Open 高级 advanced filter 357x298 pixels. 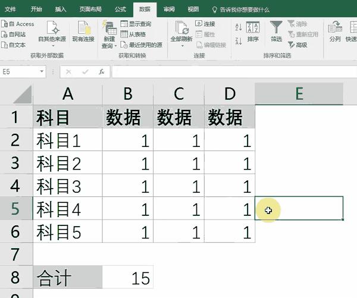(297, 45)
